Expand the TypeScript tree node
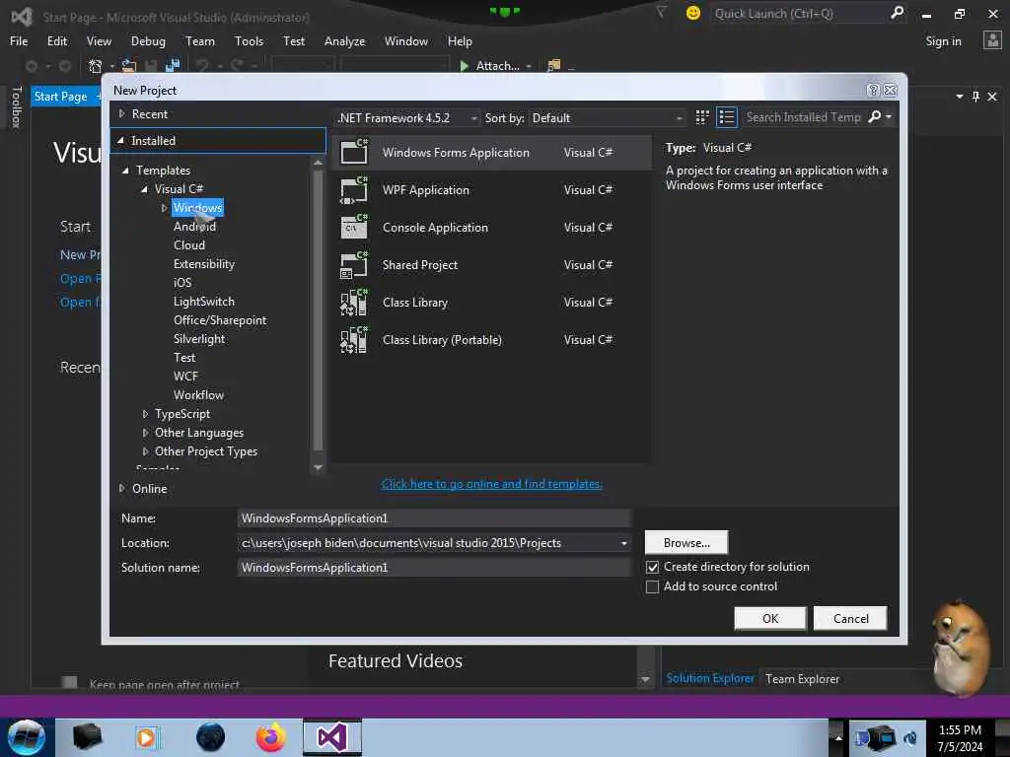This screenshot has width=1010, height=757. 146,414
